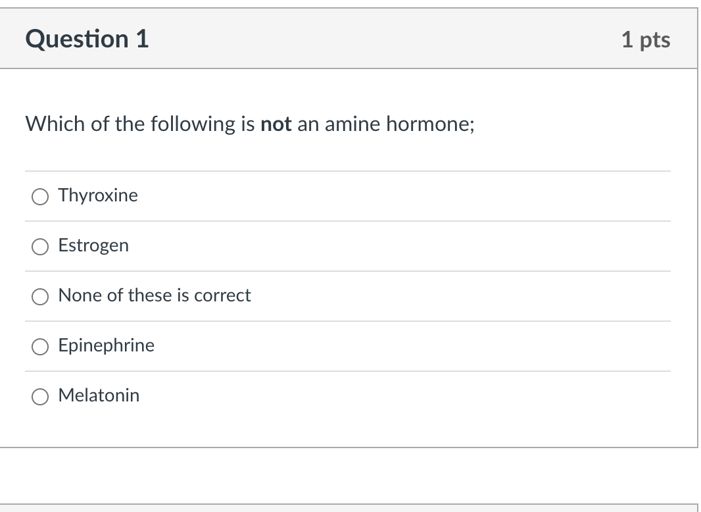Choose the Estrogen radio button

click(x=41, y=246)
